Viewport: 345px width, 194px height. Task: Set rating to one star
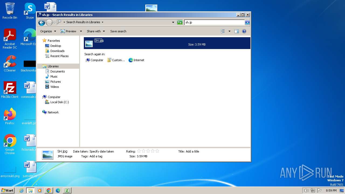click(x=139, y=151)
